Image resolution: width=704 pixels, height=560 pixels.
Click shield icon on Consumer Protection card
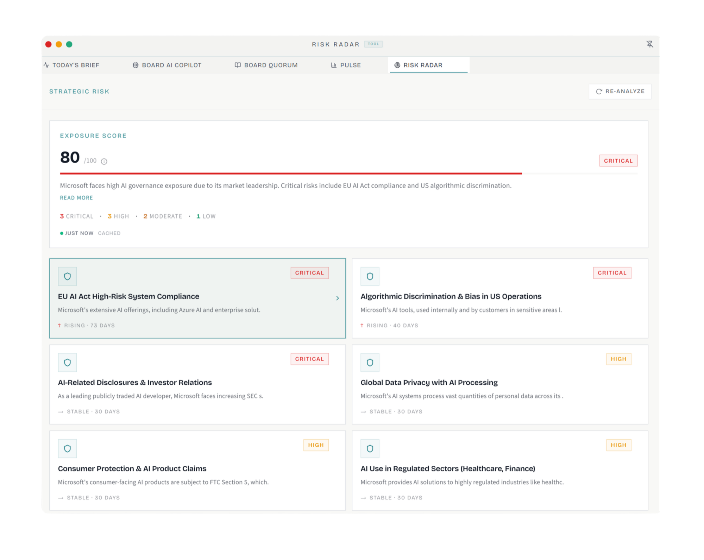click(x=67, y=448)
